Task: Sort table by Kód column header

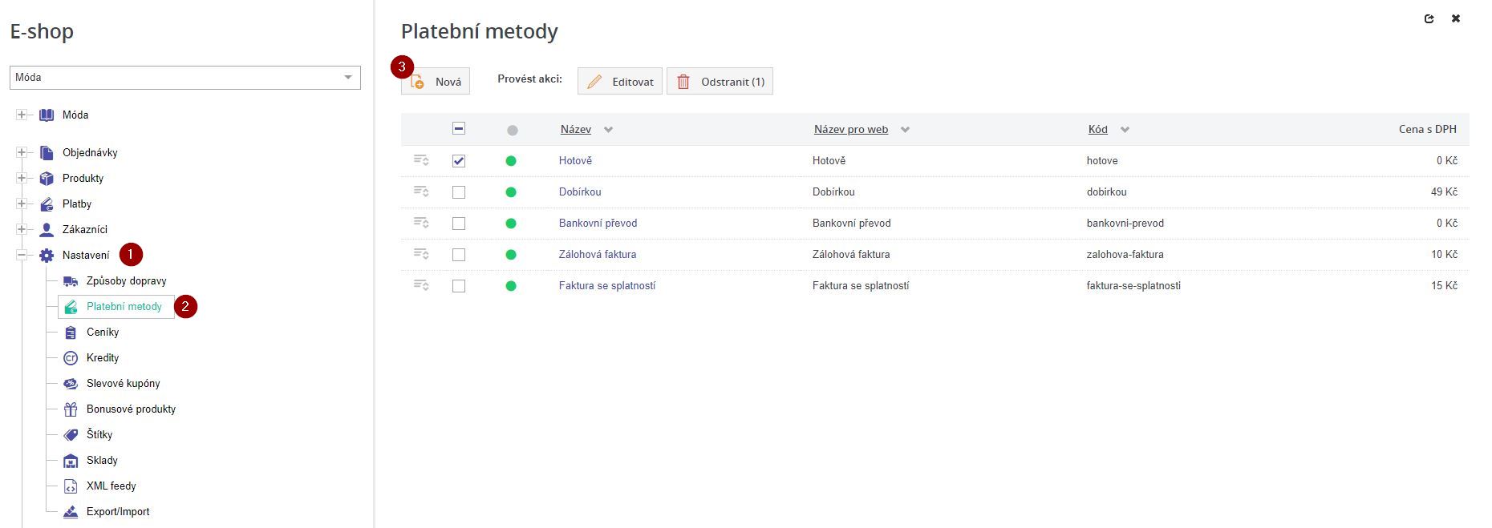Action: 1097,130
